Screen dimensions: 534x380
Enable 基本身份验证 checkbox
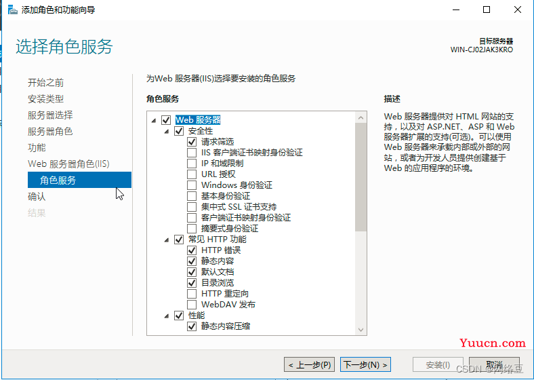192,196
